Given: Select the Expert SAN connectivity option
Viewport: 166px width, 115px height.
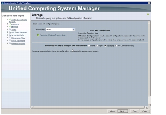Looking at the screenshot, I should [x=97, y=46].
